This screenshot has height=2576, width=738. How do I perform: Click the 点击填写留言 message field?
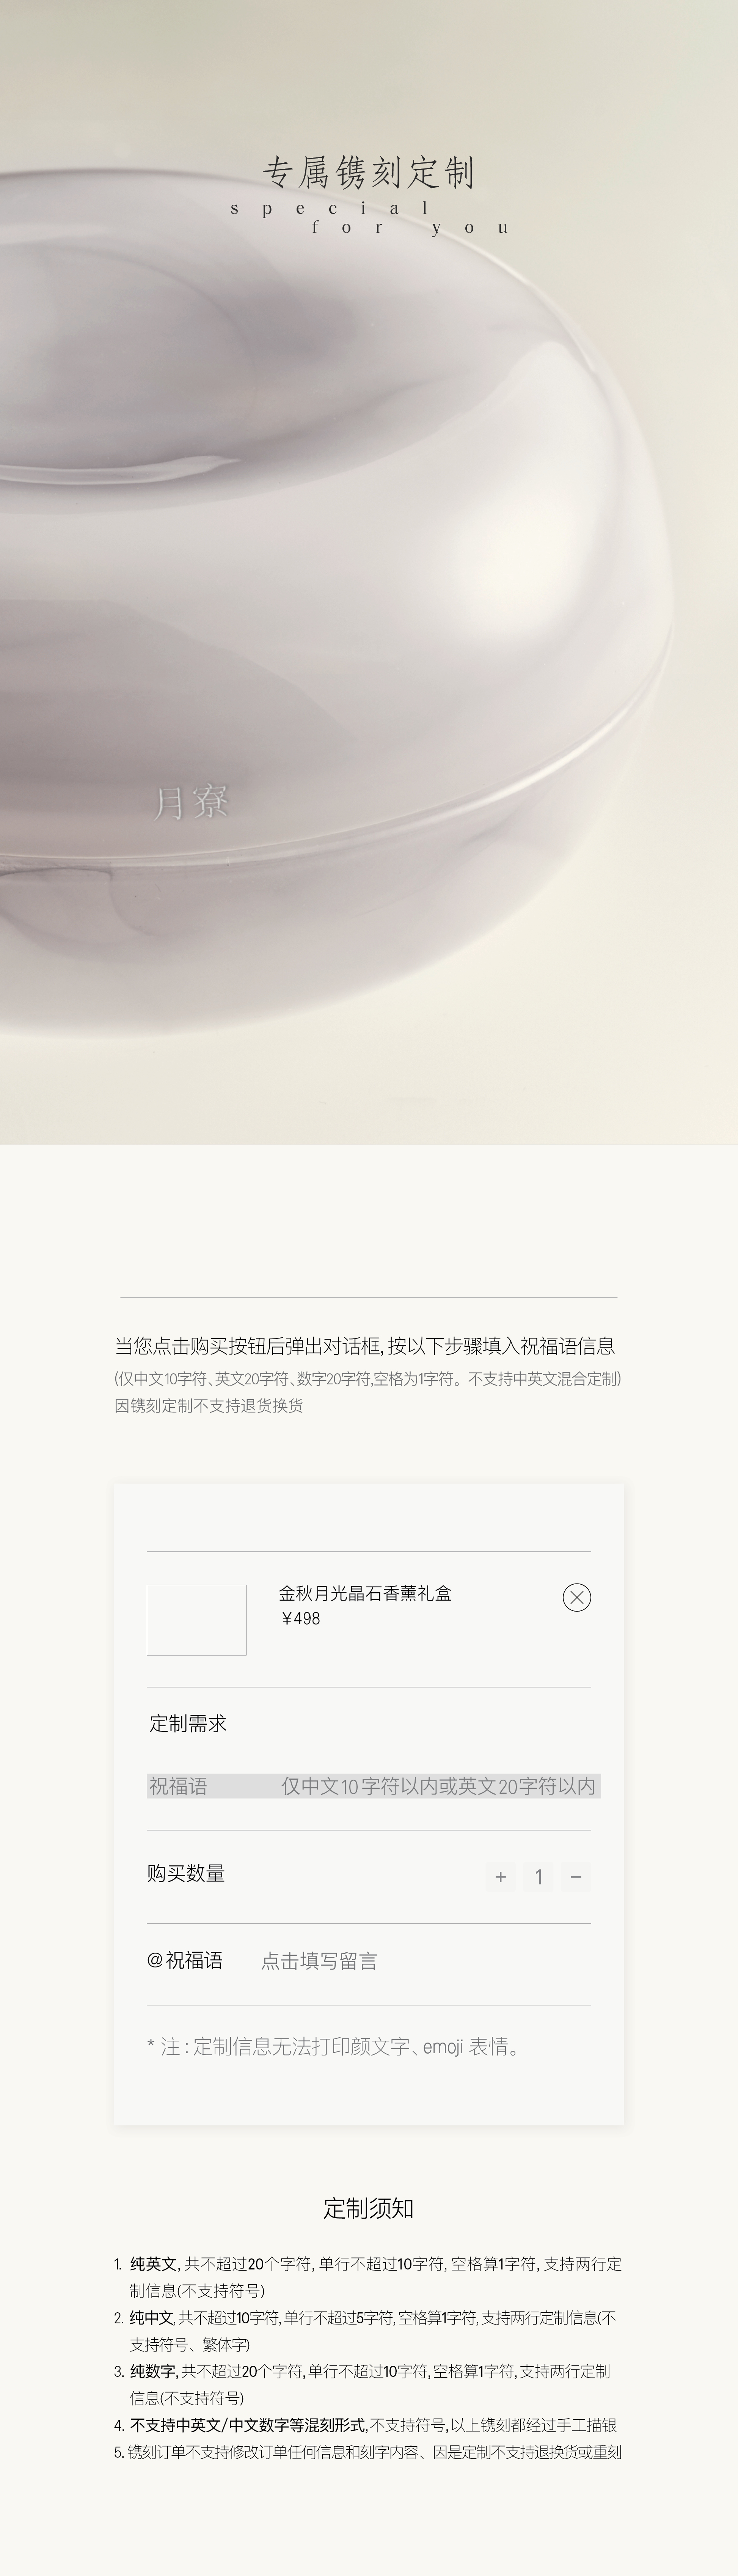point(319,1961)
